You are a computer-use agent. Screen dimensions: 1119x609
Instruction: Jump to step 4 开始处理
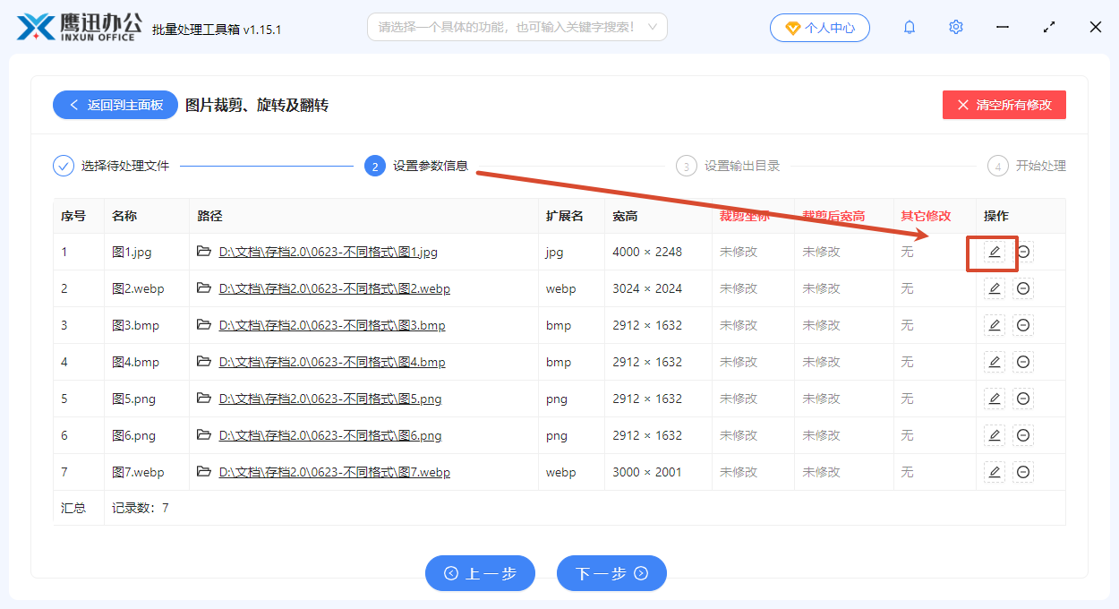tap(1027, 166)
